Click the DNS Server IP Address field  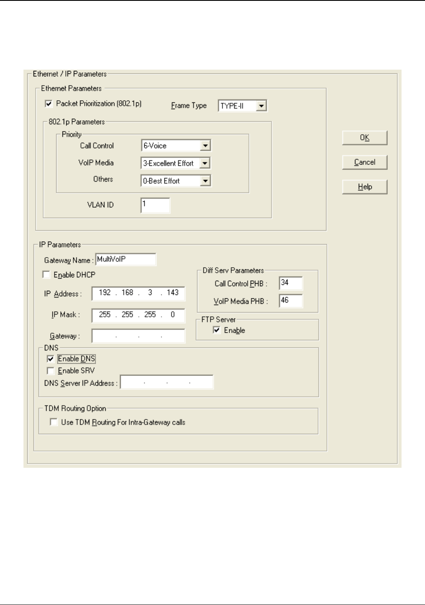pos(167,382)
